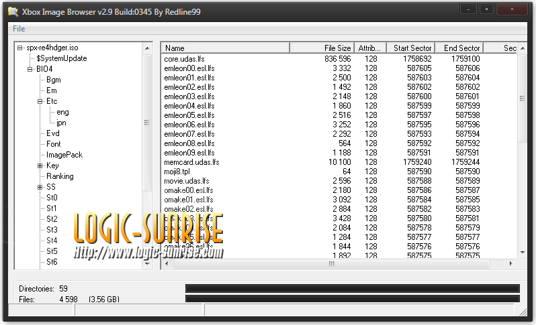The width and height of the screenshot is (536, 325).
Task: Select the emleon04.esl.lfs file
Action: pyautogui.click(x=189, y=106)
